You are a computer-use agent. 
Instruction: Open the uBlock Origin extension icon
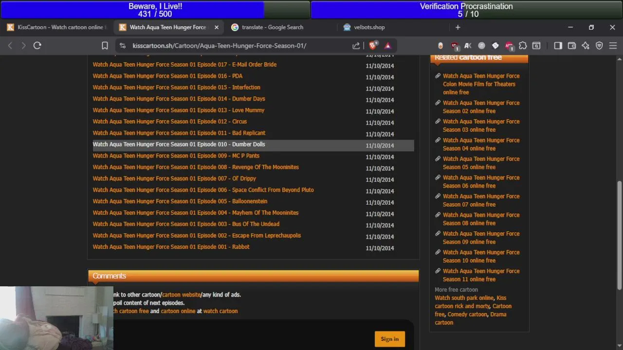point(455,46)
